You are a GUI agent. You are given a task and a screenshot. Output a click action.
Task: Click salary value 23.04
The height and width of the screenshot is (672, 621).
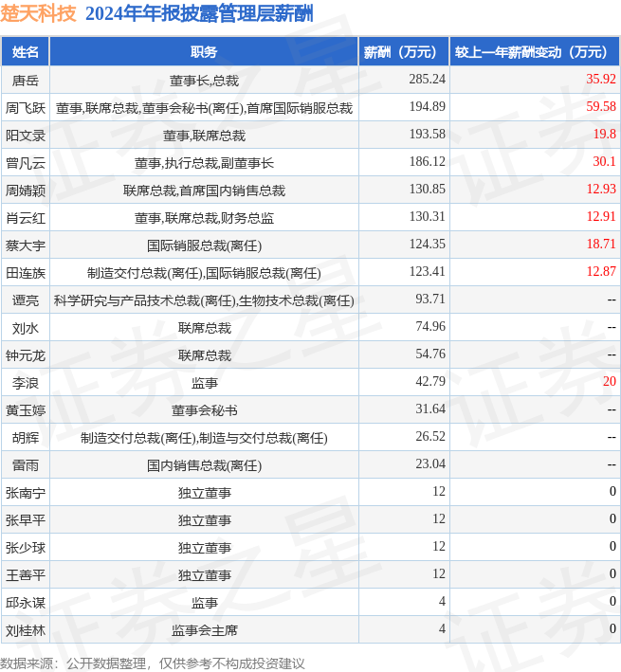click(430, 463)
